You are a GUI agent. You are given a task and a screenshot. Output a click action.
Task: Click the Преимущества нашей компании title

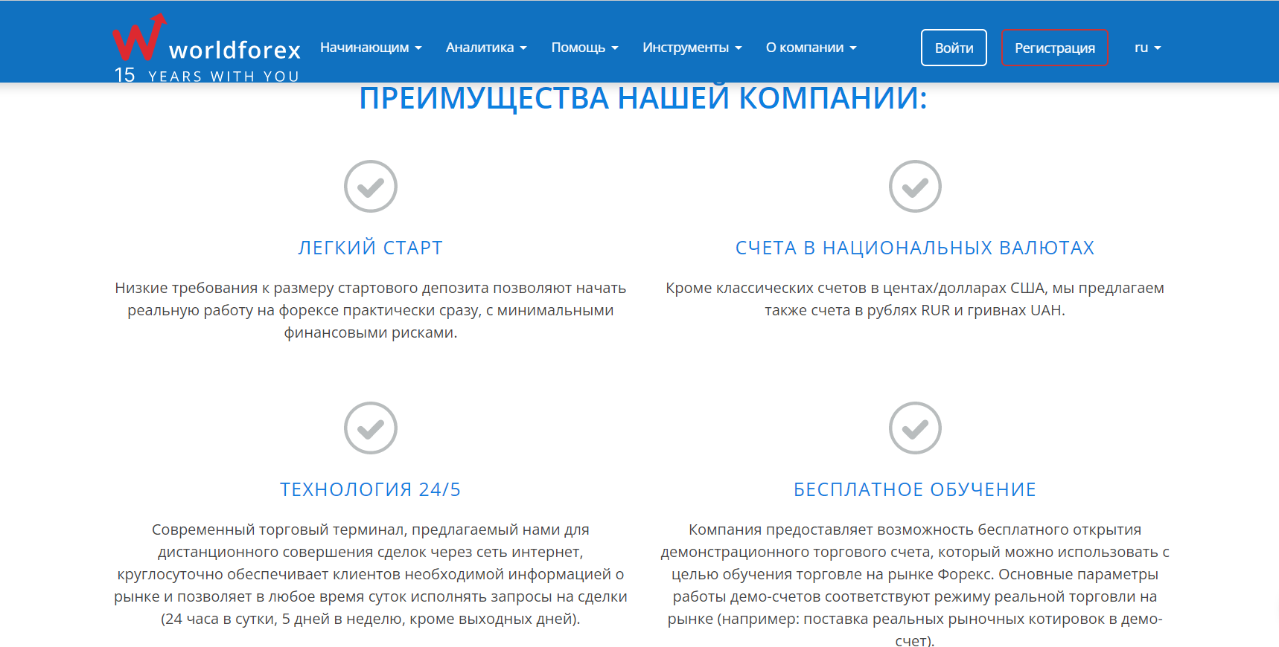pyautogui.click(x=642, y=99)
